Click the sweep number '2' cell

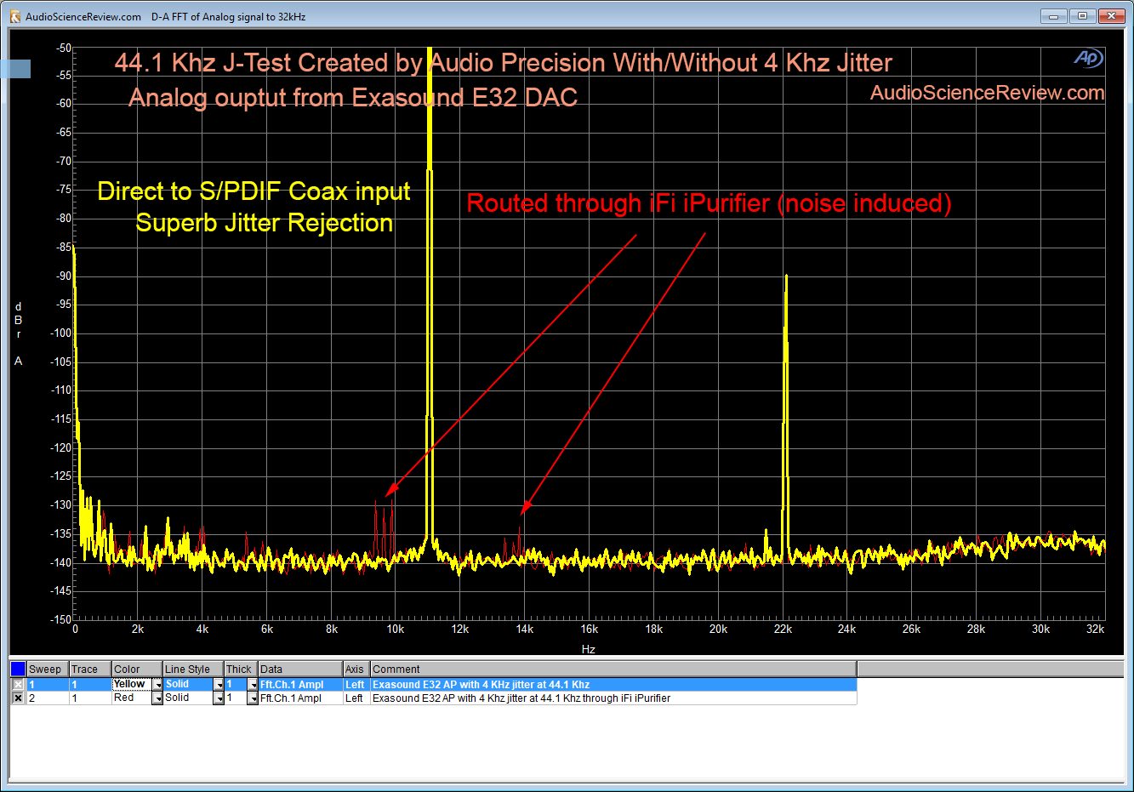coord(48,698)
